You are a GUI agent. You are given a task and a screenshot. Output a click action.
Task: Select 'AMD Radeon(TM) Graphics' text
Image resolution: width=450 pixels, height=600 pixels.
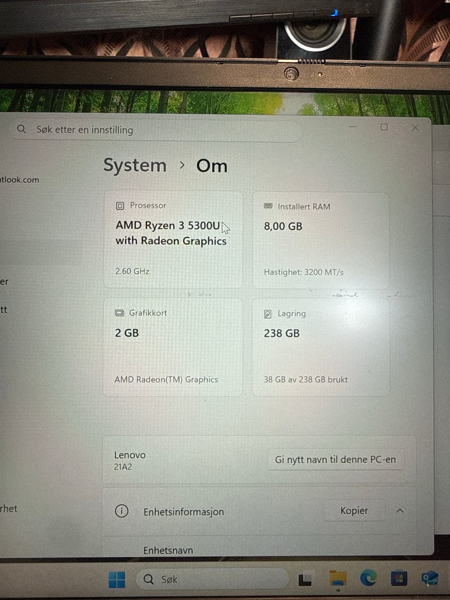166,380
